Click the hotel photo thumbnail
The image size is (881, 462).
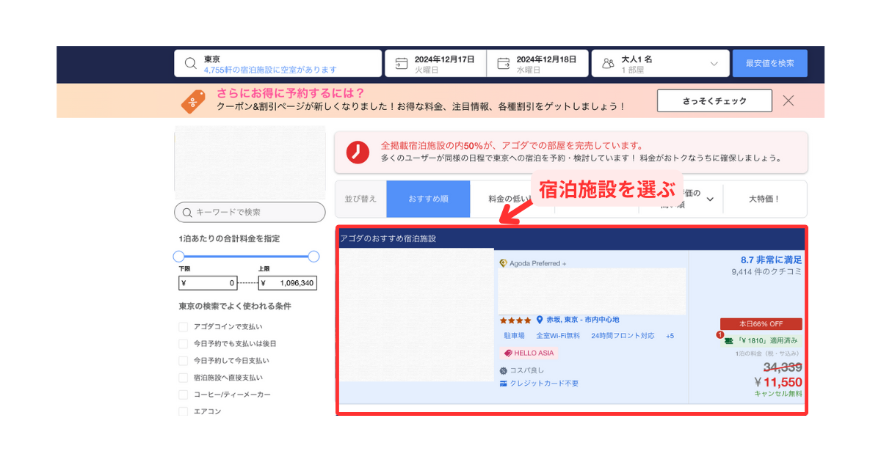point(416,315)
